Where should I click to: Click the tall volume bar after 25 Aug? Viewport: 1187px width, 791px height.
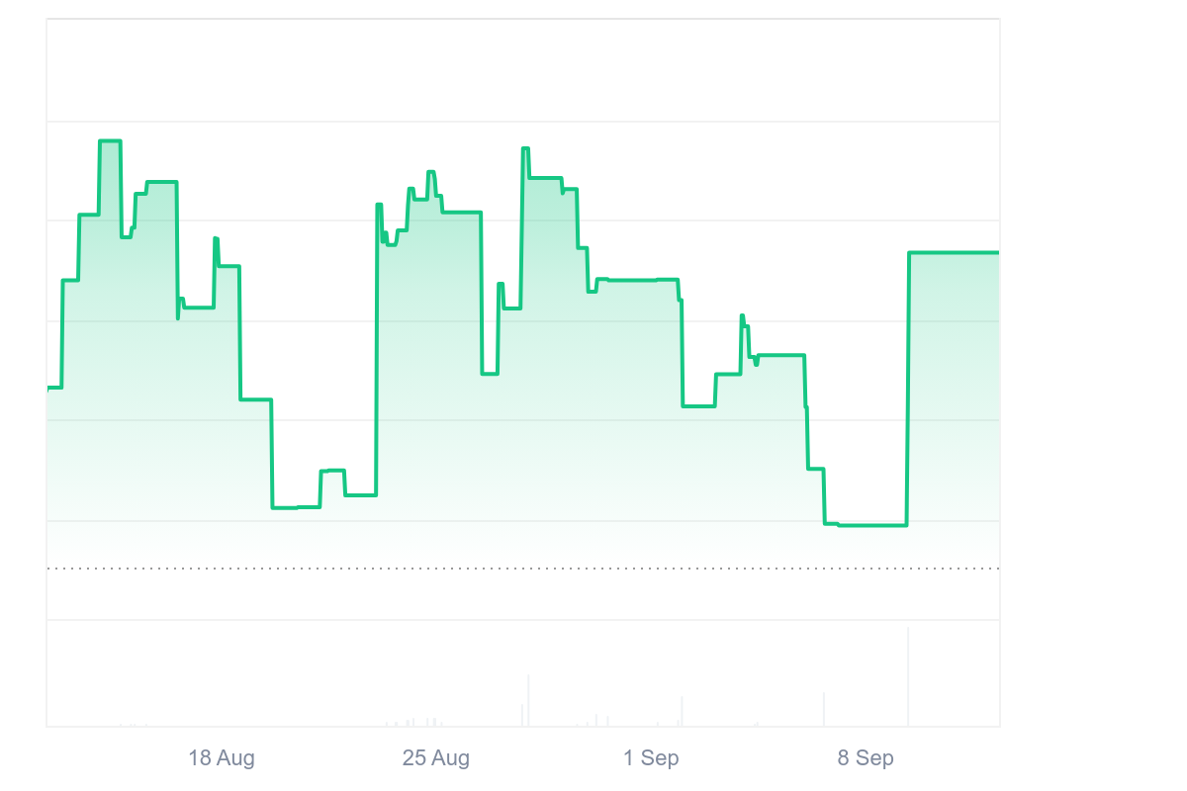[x=528, y=701]
